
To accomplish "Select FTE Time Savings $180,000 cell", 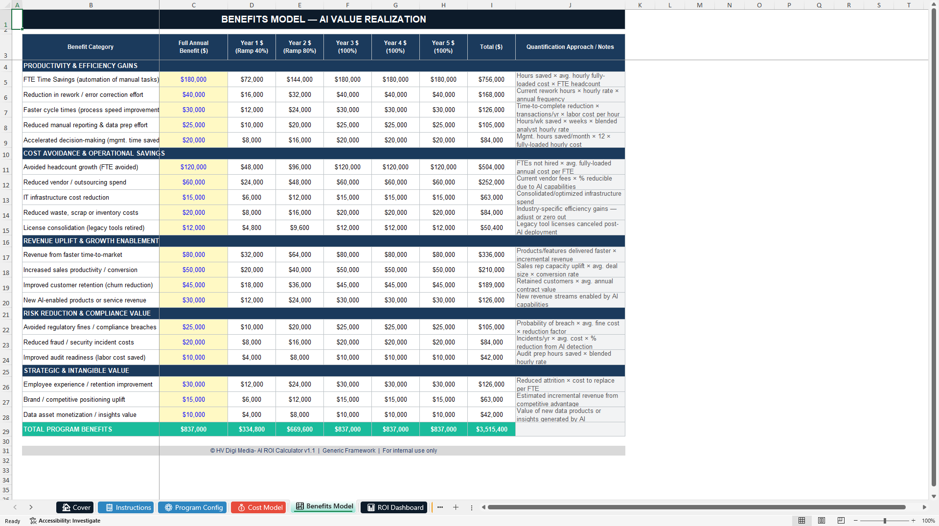I will click(193, 79).
